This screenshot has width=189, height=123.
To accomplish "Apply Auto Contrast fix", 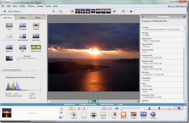I will point(23,36).
